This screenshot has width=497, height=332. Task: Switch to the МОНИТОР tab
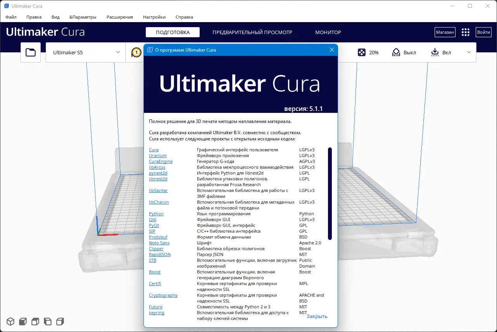328,32
